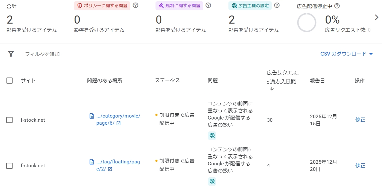Toggle the select-all checkbox in table header
The width and height of the screenshot is (382, 186).
pos(10,81)
